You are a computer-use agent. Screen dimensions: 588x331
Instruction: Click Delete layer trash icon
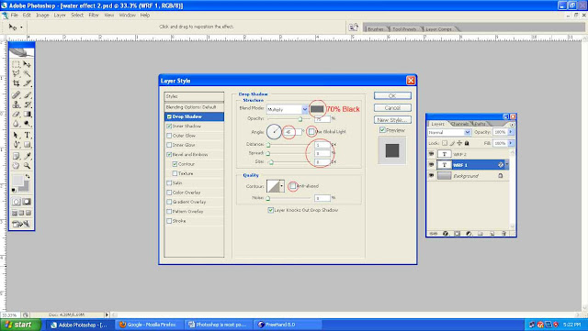504,233
